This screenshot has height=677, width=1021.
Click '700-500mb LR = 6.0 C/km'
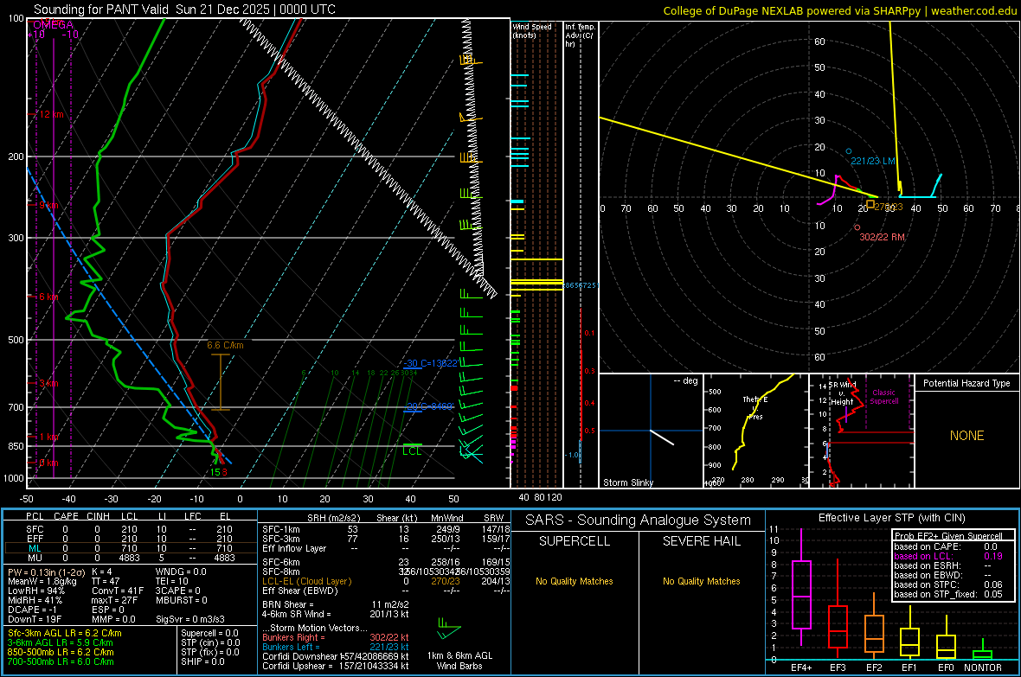click(61, 661)
